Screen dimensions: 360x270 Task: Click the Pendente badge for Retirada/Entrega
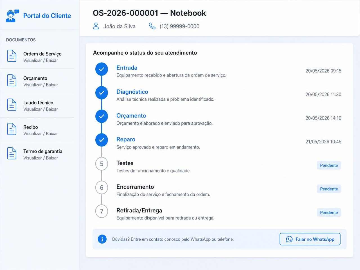tap(329, 213)
